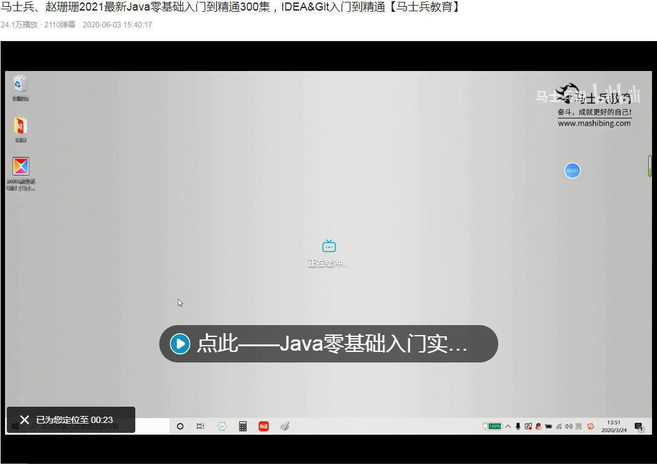Click the video title heading
Screen dimensions: 657x464
pyautogui.click(x=231, y=7)
